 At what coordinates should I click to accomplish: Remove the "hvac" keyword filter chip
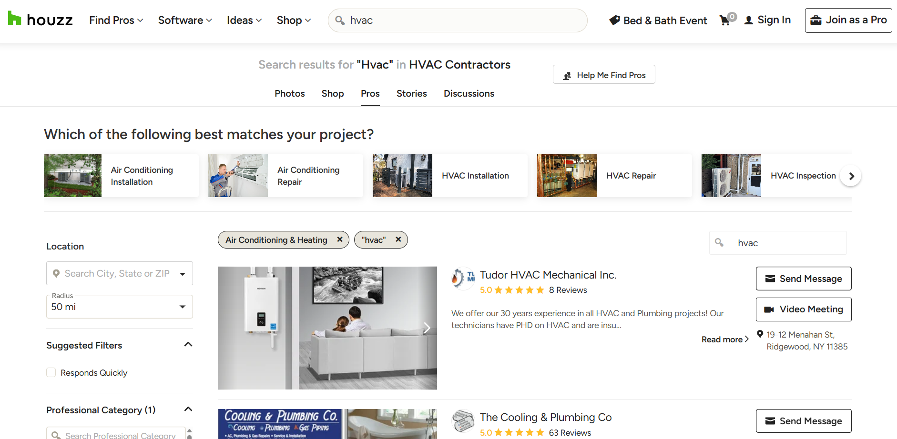[x=398, y=239]
